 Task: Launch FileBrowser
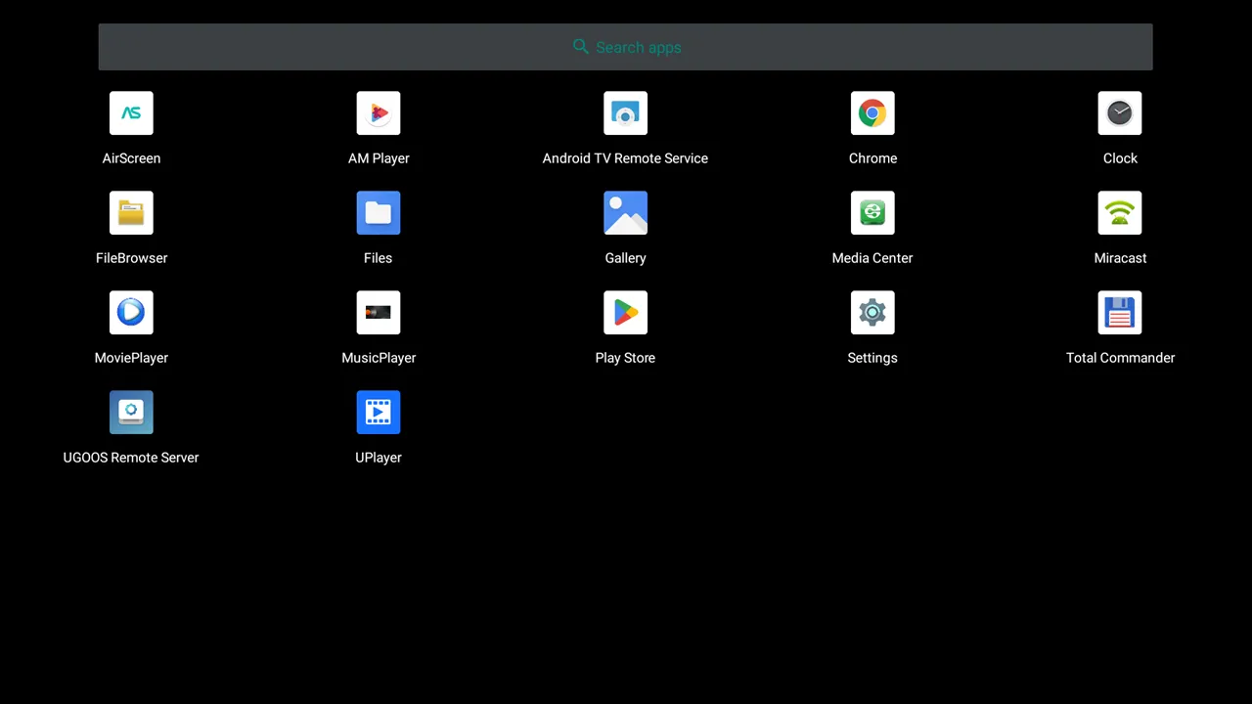[131, 212]
